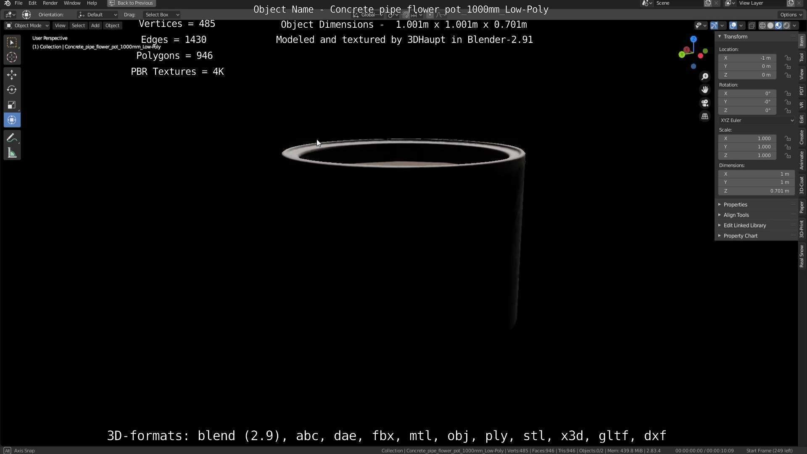Click the pan view hand icon
This screenshot has width=807, height=454.
click(705, 90)
